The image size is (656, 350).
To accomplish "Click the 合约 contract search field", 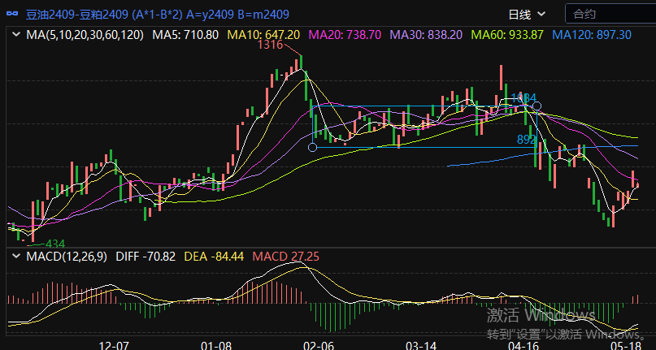I will (610, 14).
